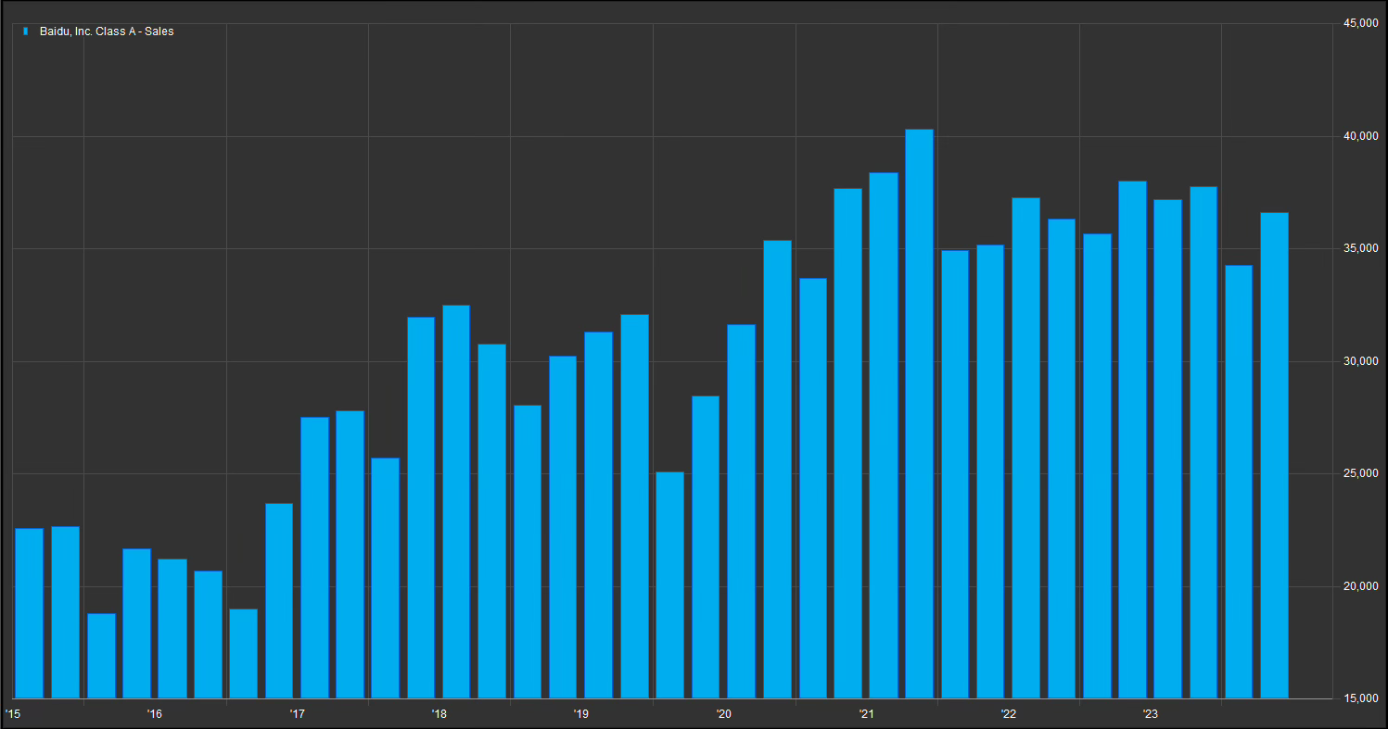Click the 40,000 y-axis label
1388x729 pixels.
coord(1361,136)
